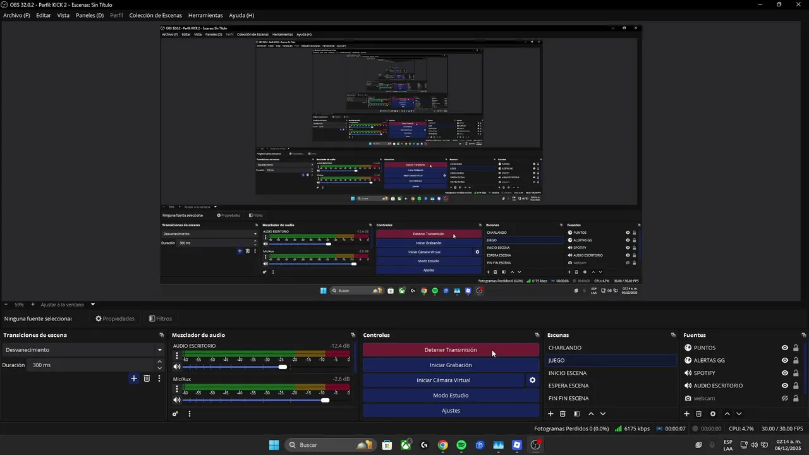Open the Windows Start menu
This screenshot has height=455, width=809.
tap(274, 445)
